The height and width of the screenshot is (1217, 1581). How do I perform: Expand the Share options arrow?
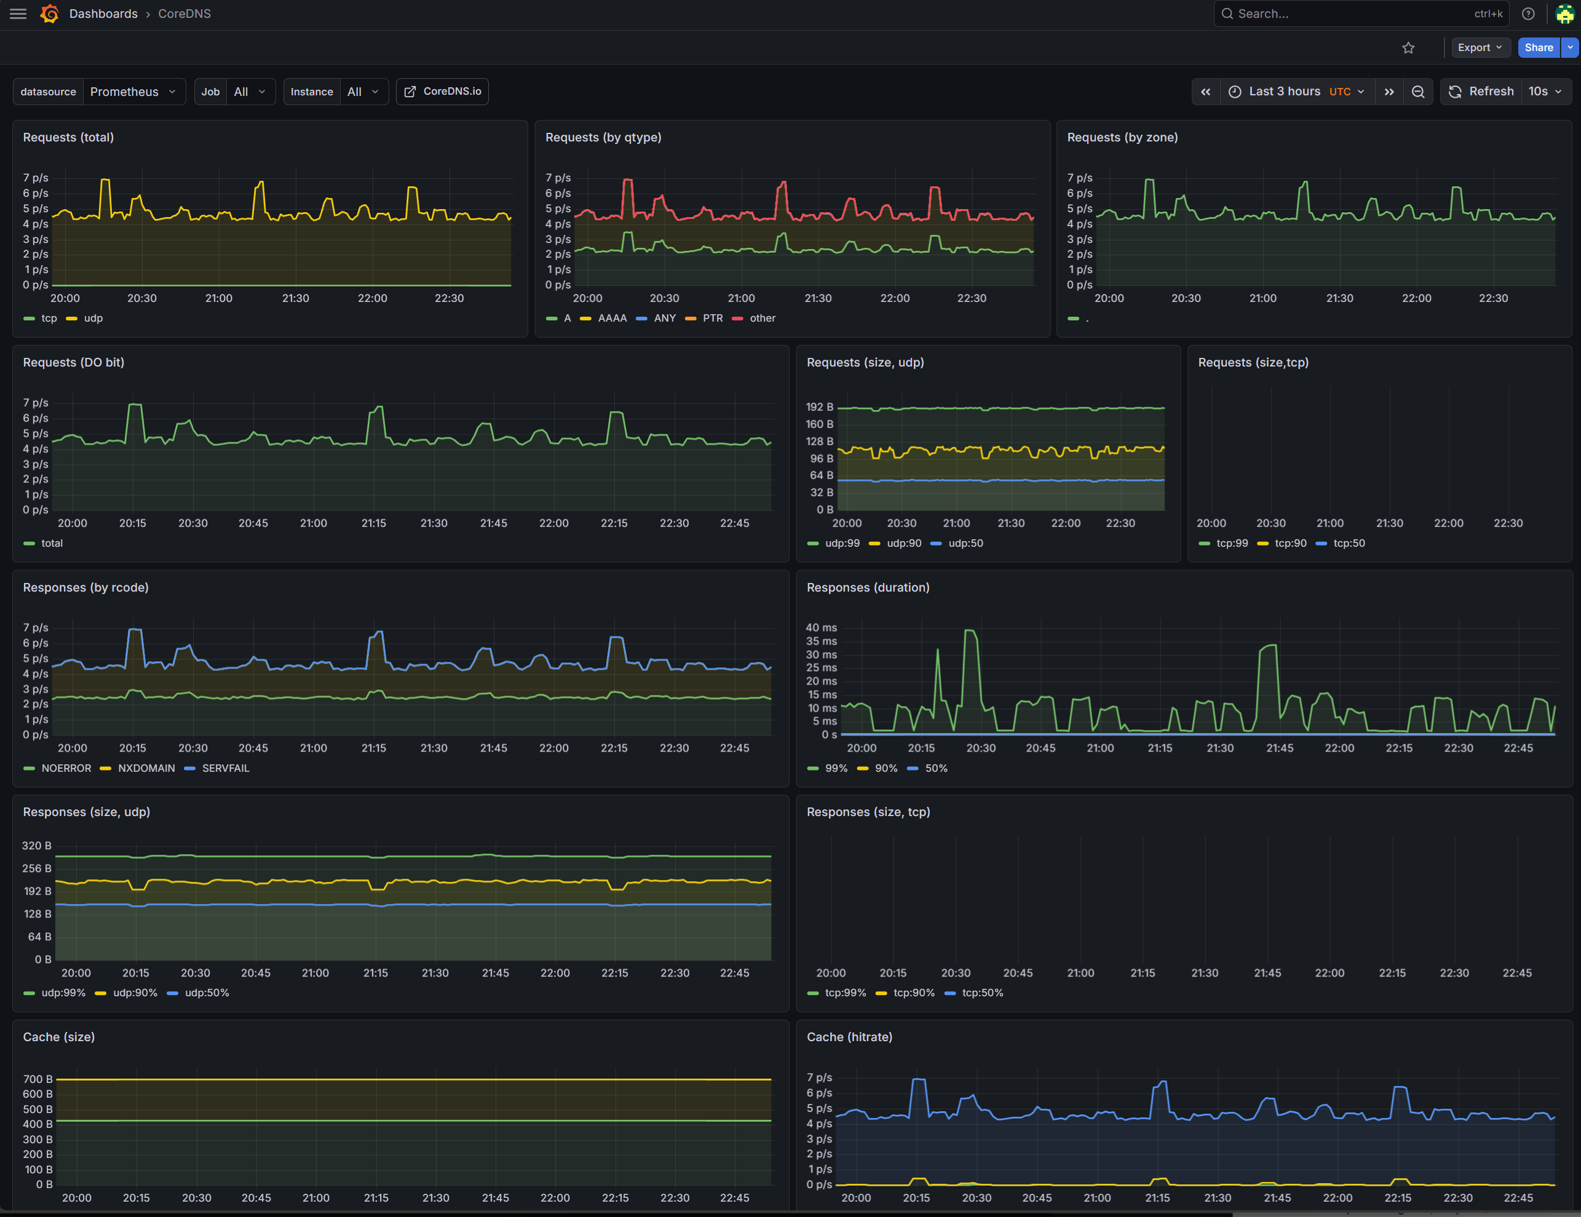1570,48
